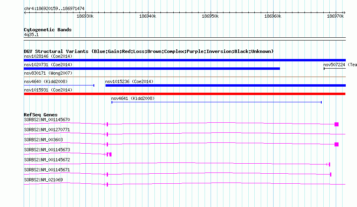Viewport: 357px width, 207px height.
Task: Click the nsv1028146 (Coe2014) label
Action: coord(48,56)
